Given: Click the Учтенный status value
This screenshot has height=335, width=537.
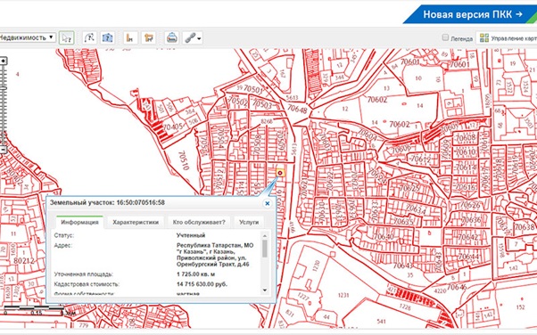Looking at the screenshot, I should click(191, 235).
